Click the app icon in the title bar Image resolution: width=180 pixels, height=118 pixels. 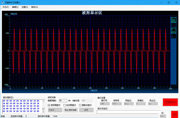3,2
